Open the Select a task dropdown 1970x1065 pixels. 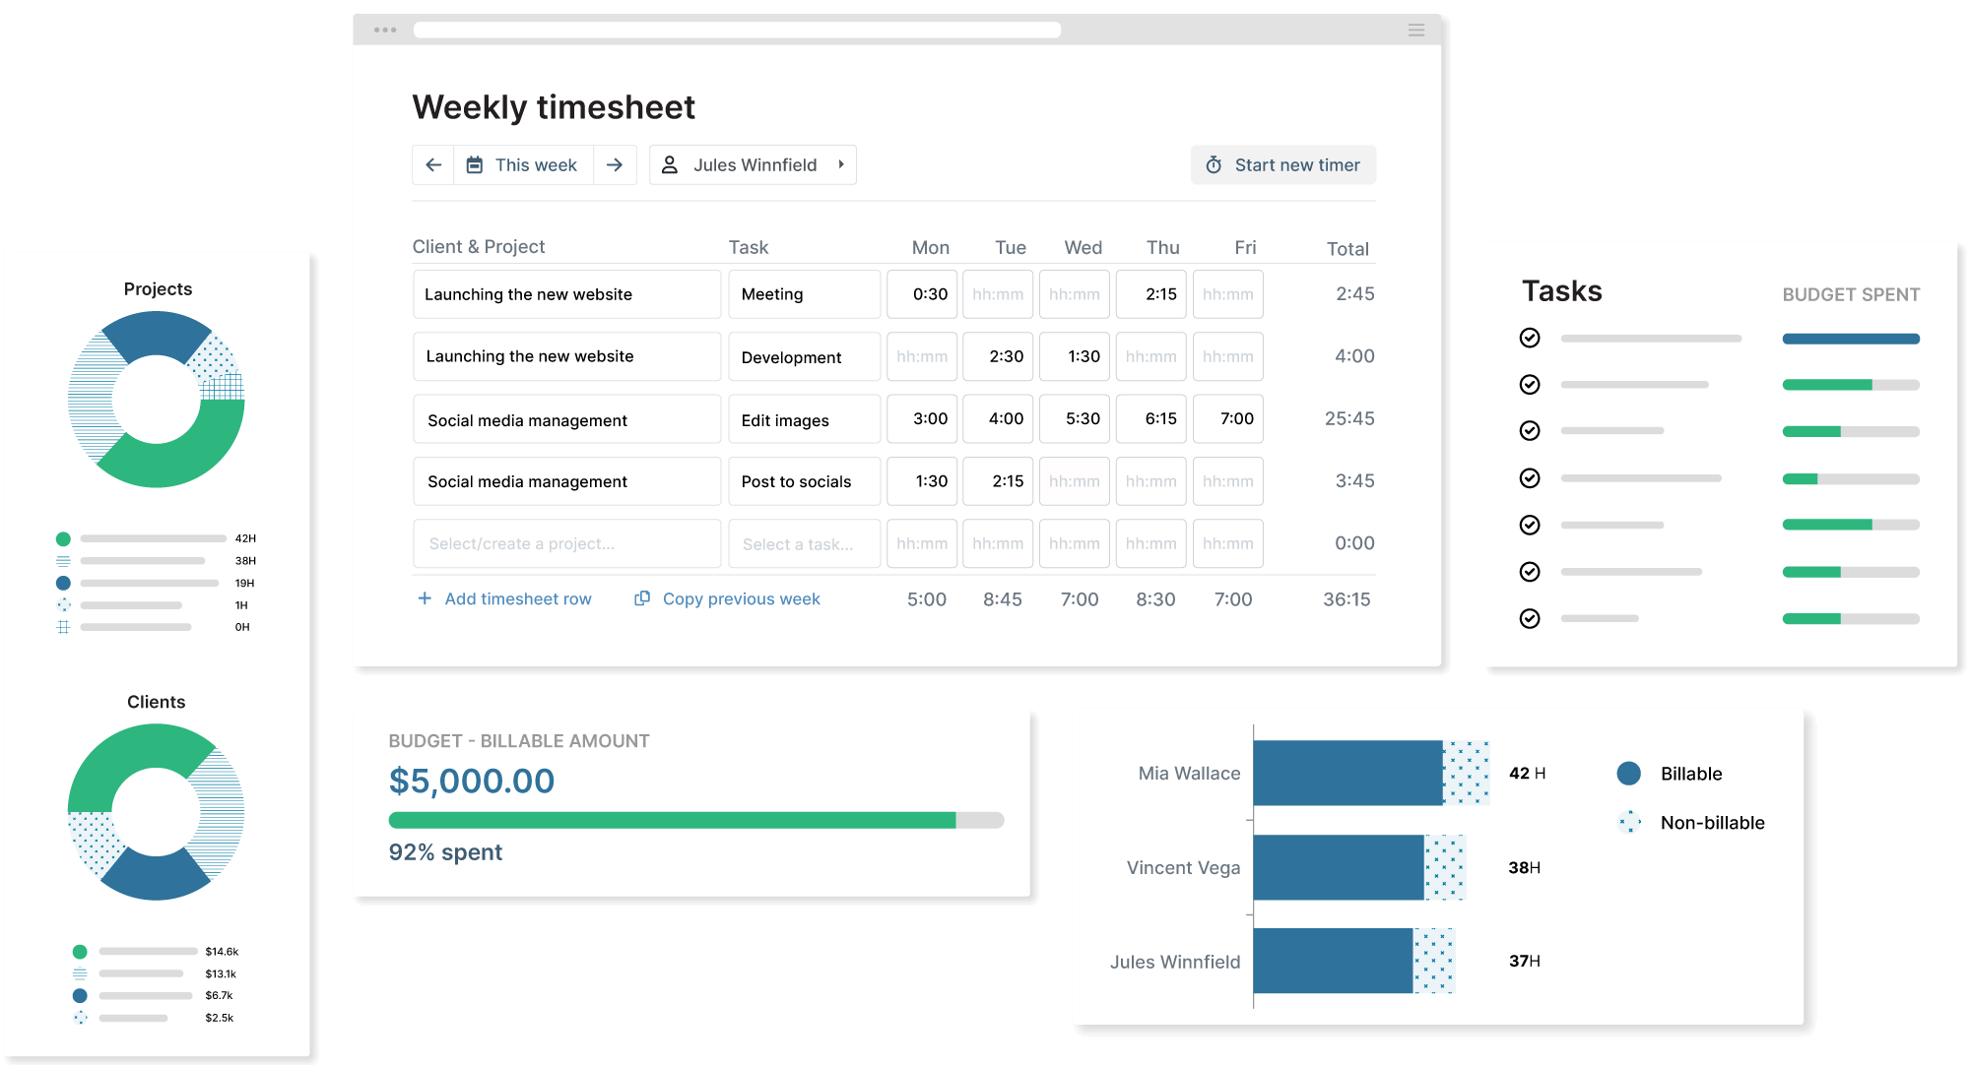pos(804,544)
